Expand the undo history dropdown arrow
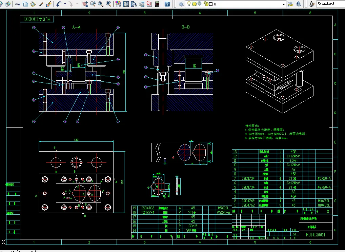 pos(65,4)
